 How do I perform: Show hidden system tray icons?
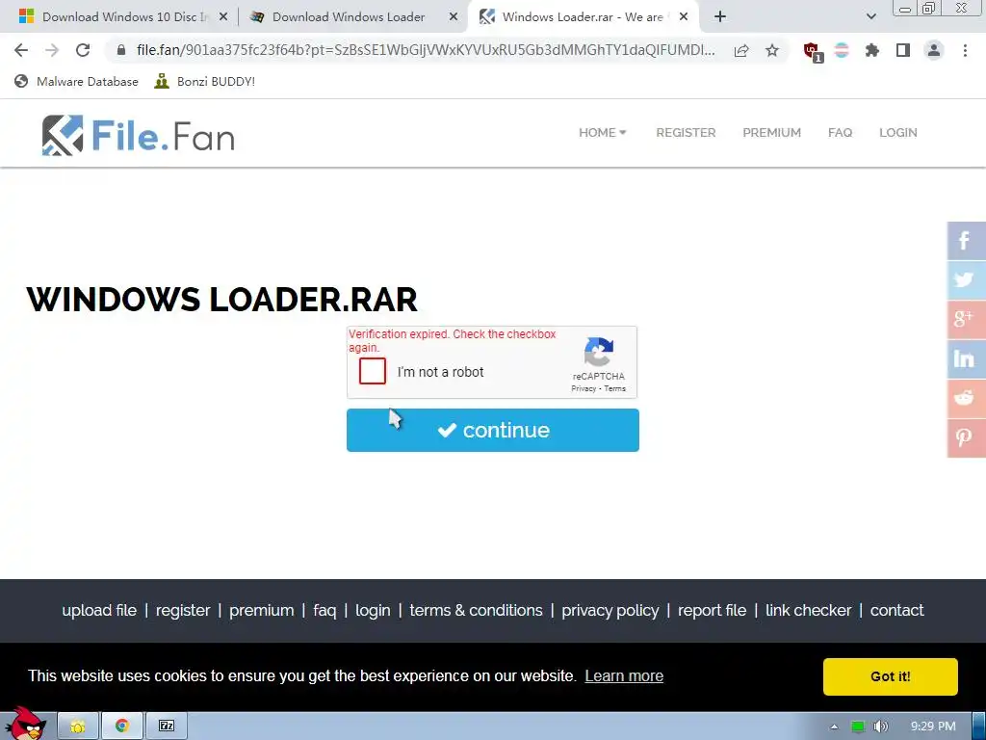[834, 727]
